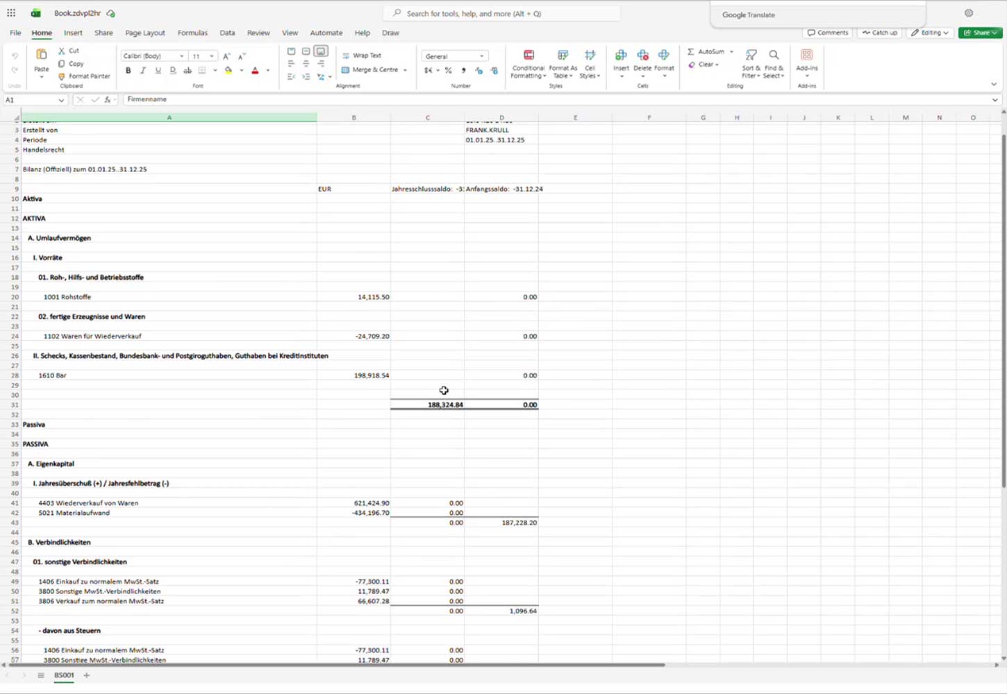The image size is (1007, 694).
Task: Increase font size with the larger A icon
Action: tap(226, 56)
